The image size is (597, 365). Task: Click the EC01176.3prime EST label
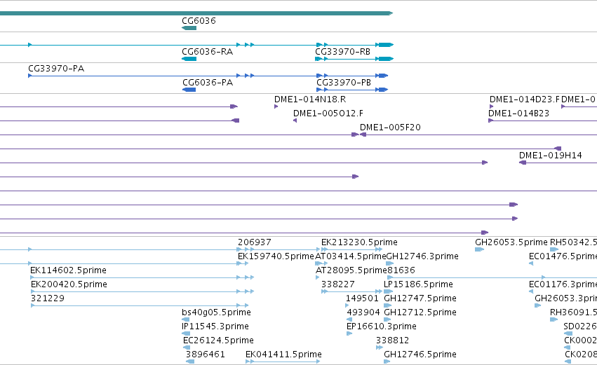point(563,284)
